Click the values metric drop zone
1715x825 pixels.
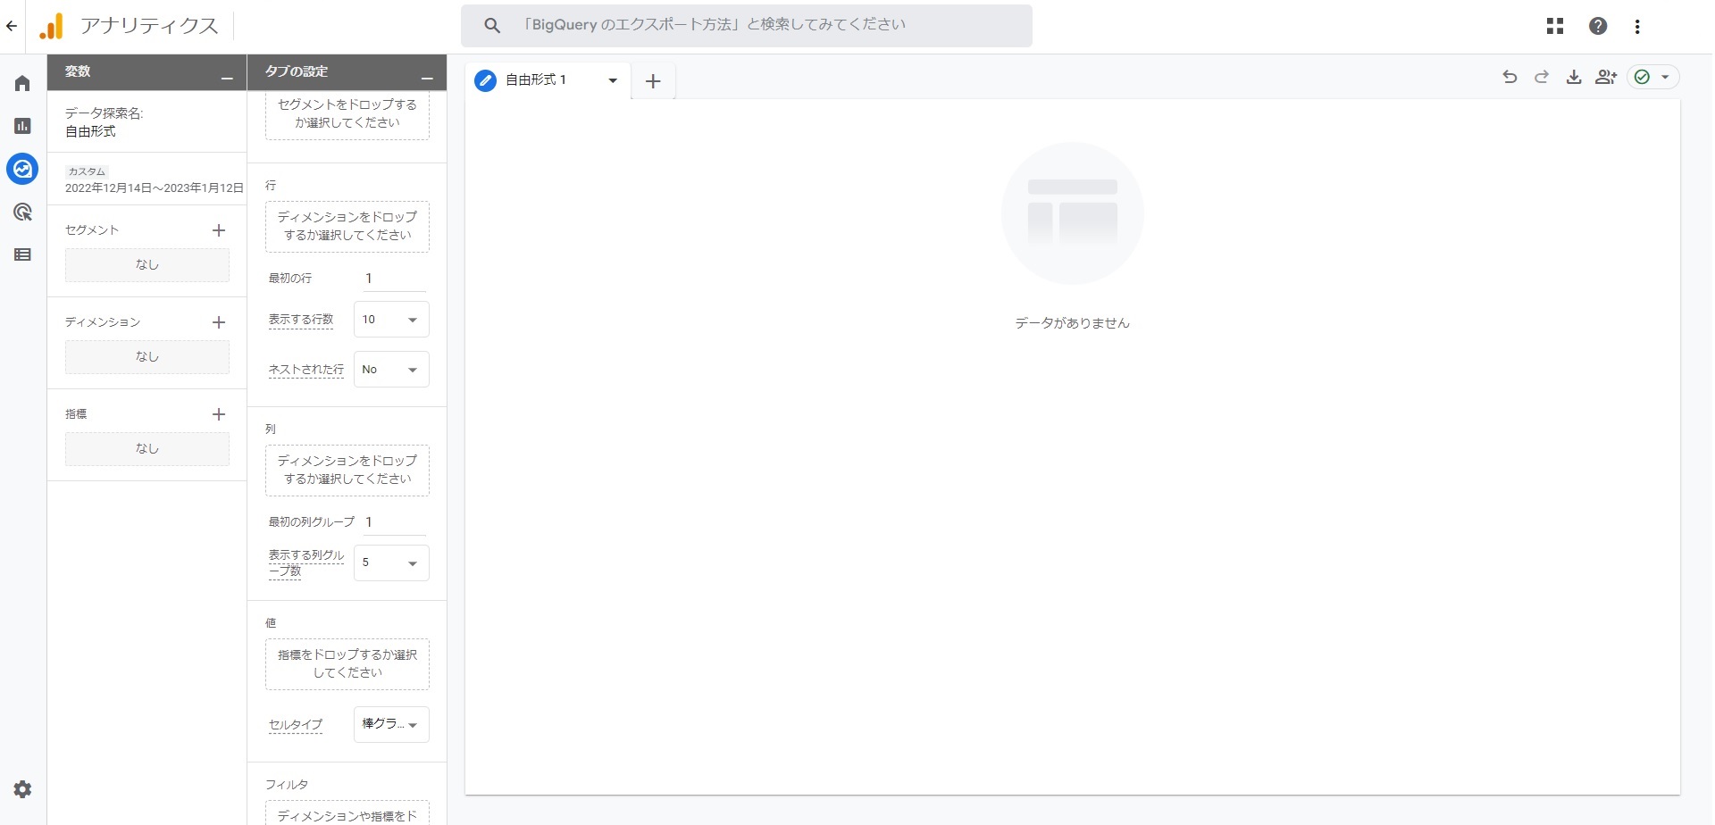[347, 663]
